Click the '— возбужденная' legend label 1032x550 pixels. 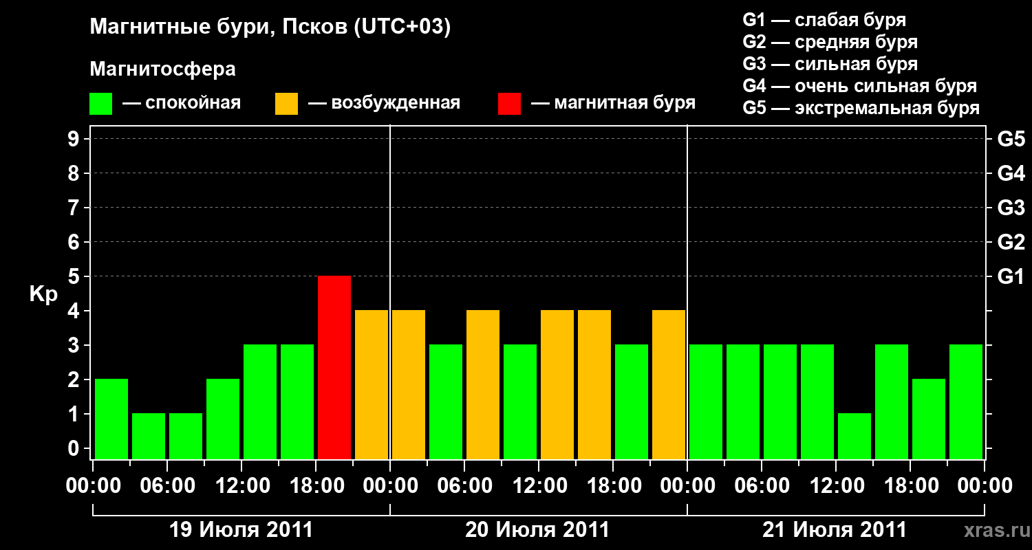pos(384,103)
